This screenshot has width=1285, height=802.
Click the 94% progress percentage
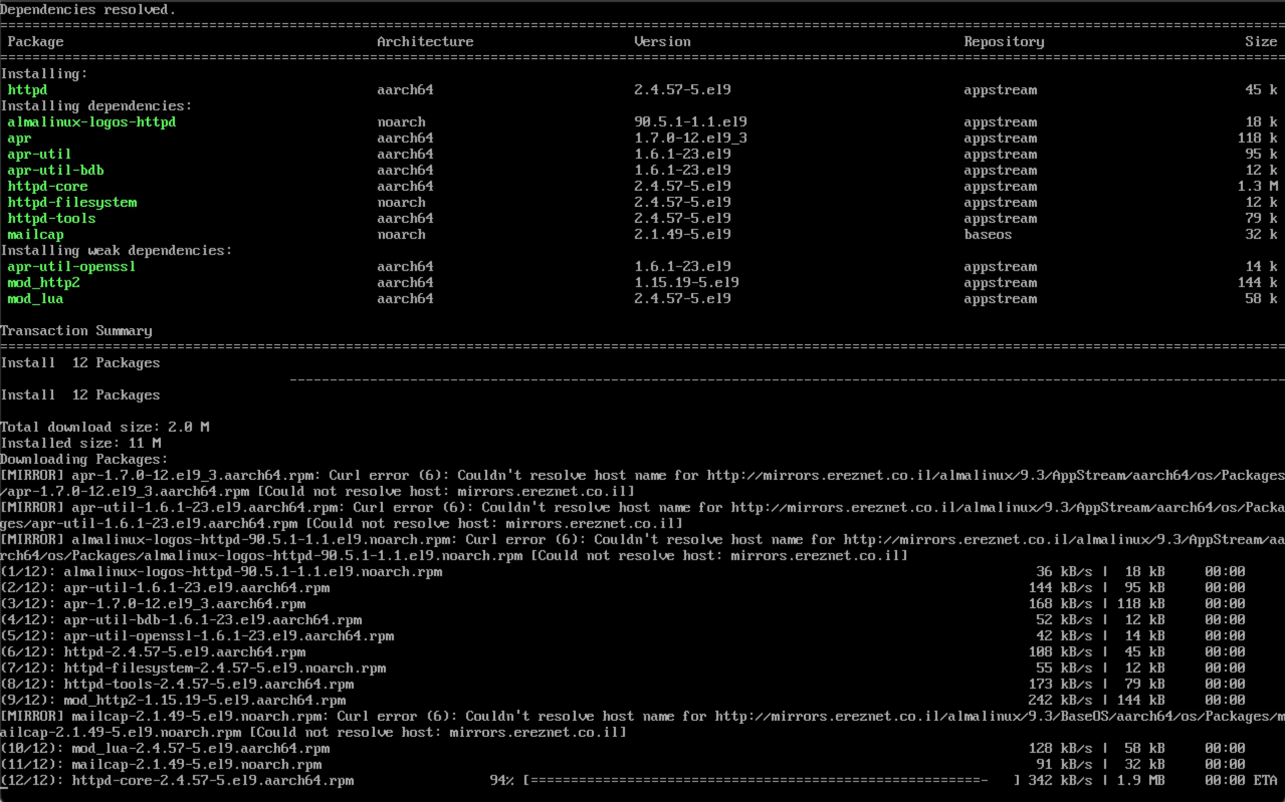(x=501, y=780)
